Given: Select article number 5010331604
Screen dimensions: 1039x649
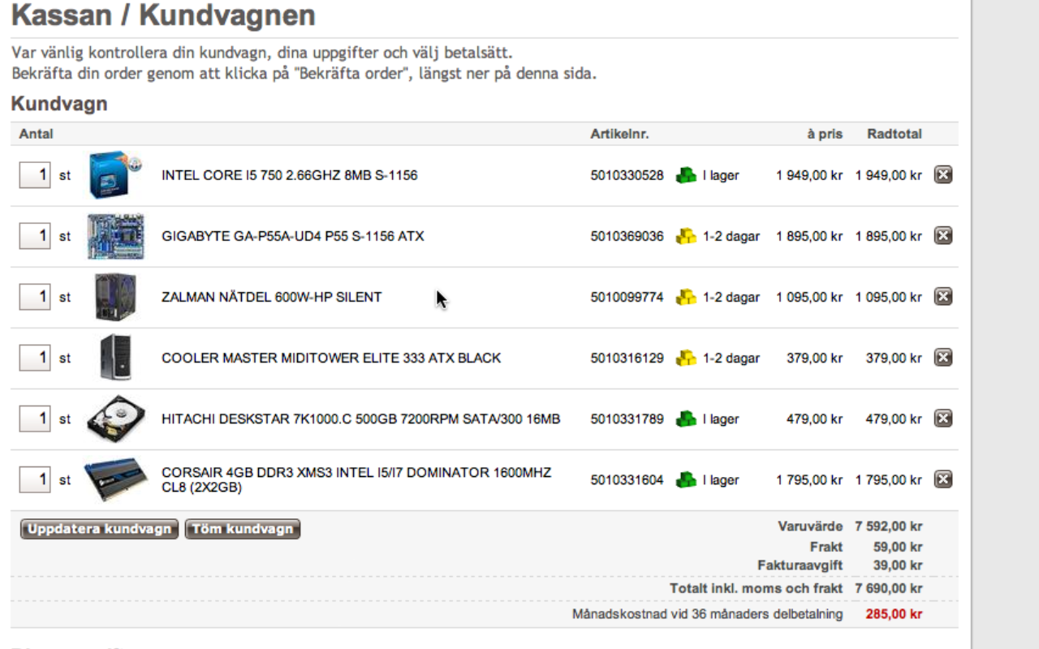Looking at the screenshot, I should (x=627, y=479).
